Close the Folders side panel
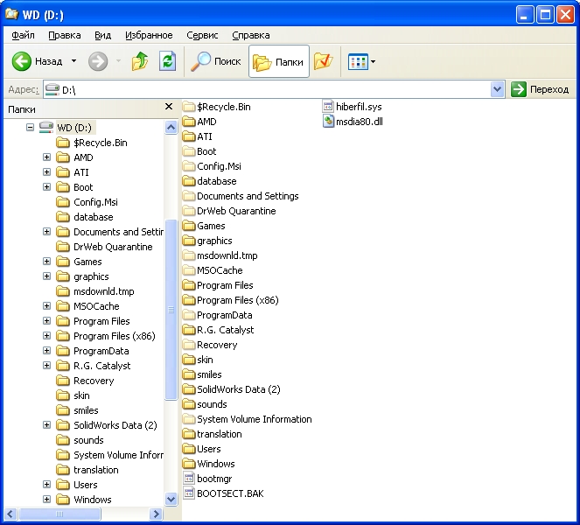Viewport: 580px width, 525px height. click(170, 108)
